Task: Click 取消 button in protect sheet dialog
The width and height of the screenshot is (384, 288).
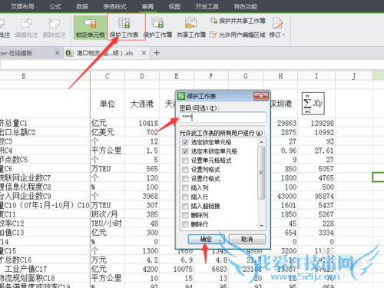Action: (247, 240)
